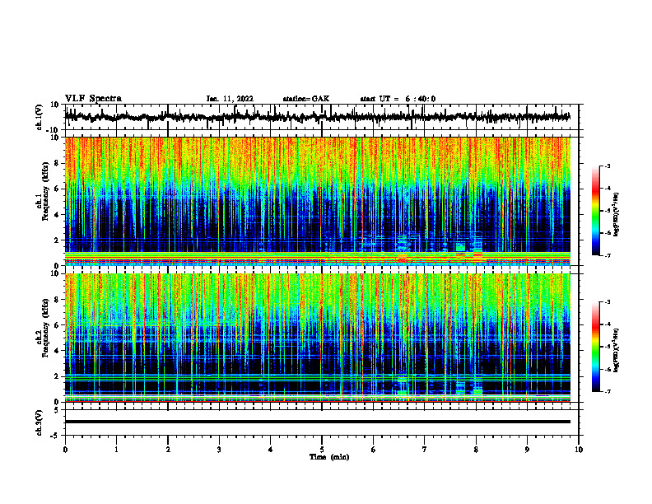Click time axis tick label "3"
The image size is (652, 504).
click(x=219, y=450)
